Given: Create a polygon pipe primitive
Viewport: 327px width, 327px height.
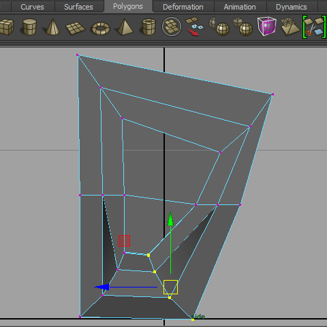Looking at the screenshot, I should 149,27.
